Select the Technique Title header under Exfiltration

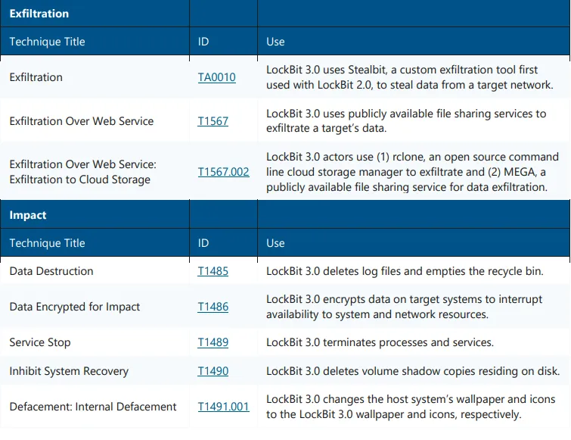[47, 42]
